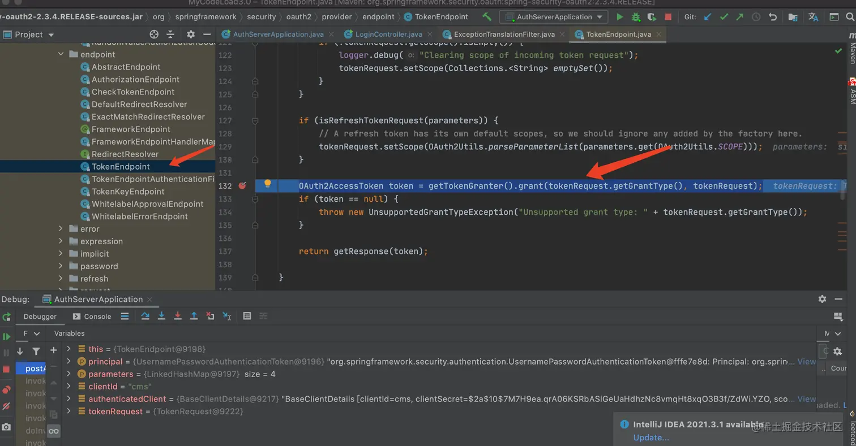Resume program in the Debug sidebar
The width and height of the screenshot is (856, 446).
(6, 337)
